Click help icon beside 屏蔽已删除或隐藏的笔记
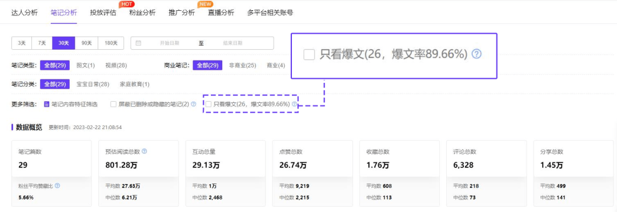 click(194, 104)
